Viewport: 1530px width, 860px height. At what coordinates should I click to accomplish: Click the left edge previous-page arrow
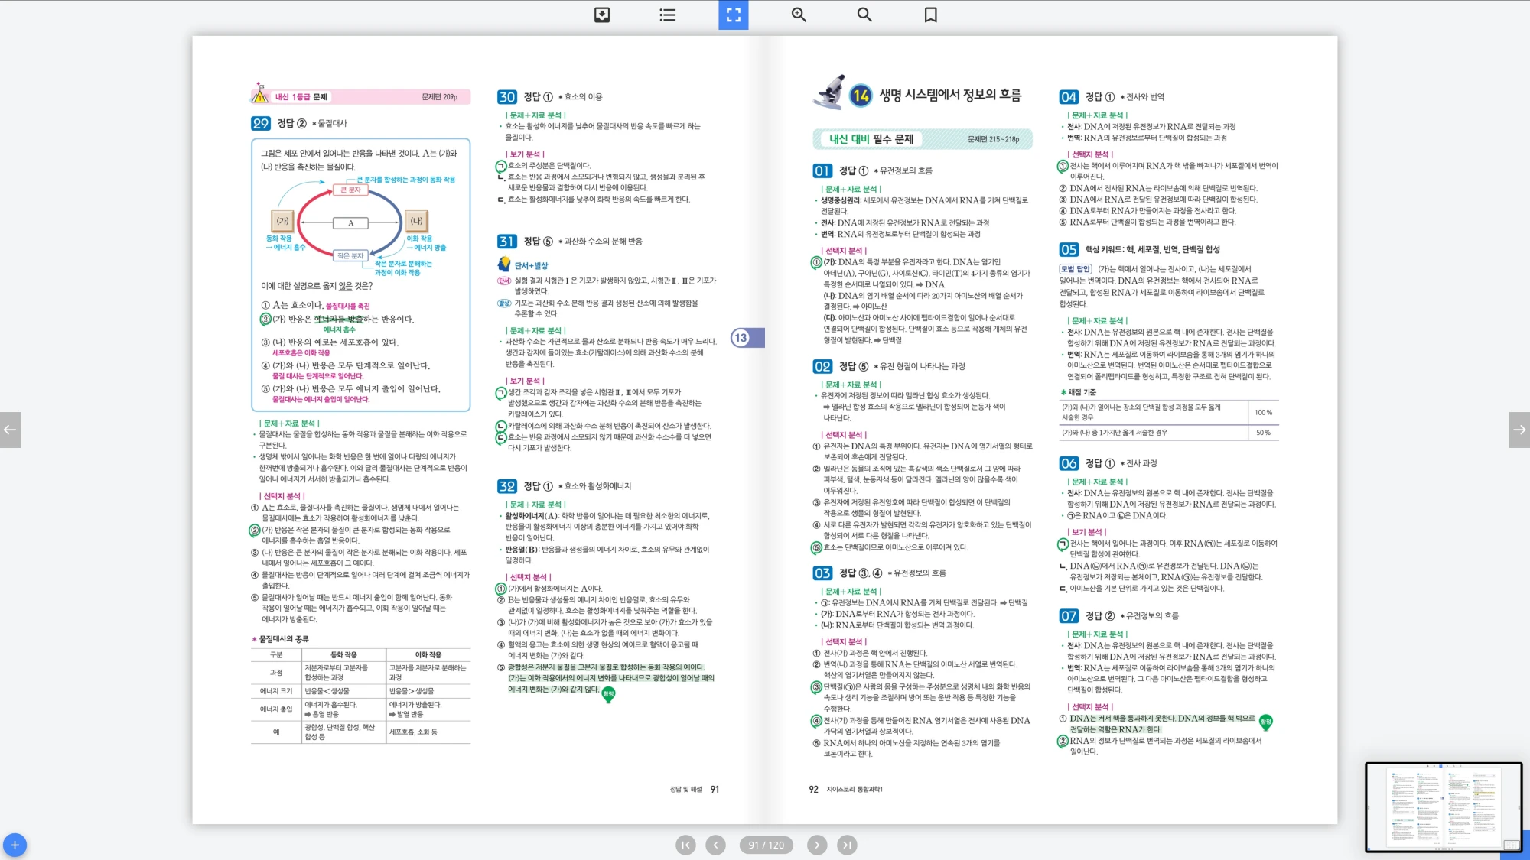10,430
